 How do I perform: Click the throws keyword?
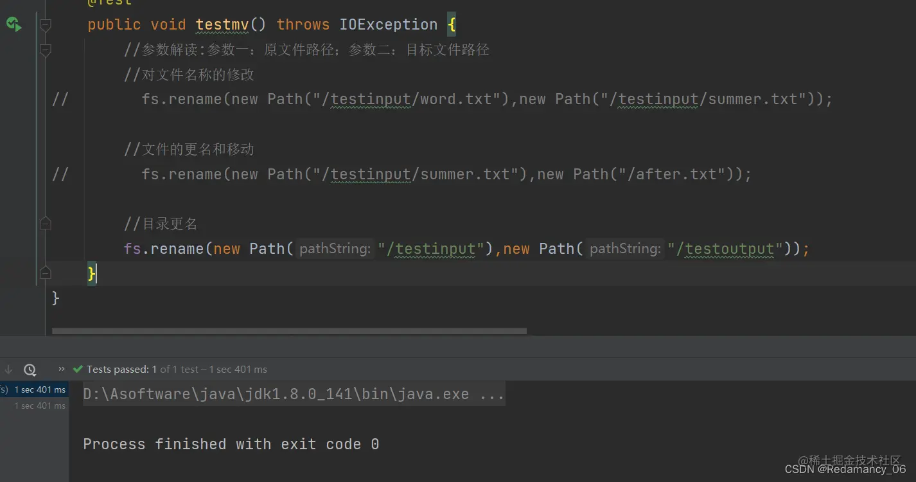[x=303, y=24]
